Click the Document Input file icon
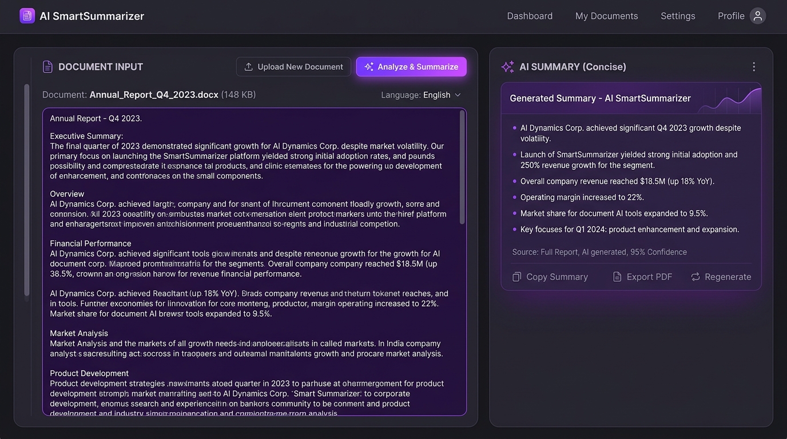 click(x=48, y=67)
